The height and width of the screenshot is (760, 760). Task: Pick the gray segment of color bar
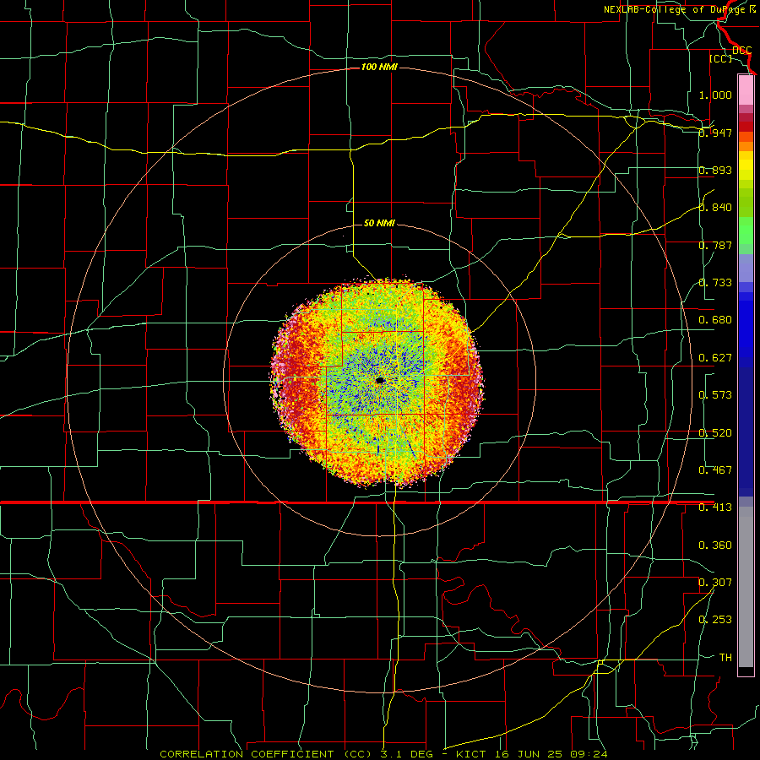pyautogui.click(x=746, y=587)
